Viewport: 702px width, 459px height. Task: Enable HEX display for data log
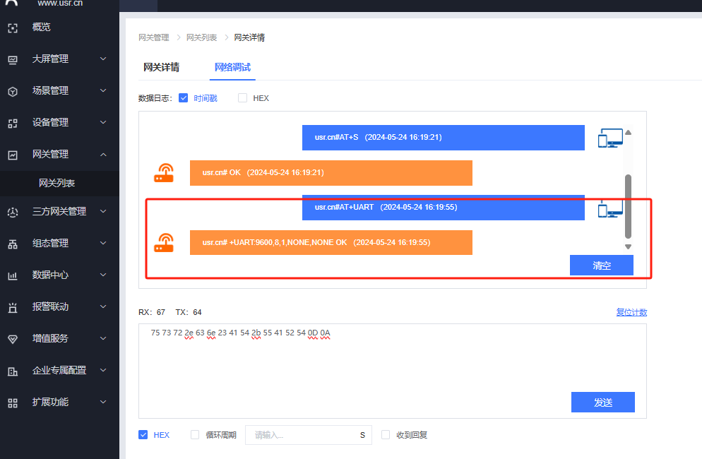tap(242, 98)
